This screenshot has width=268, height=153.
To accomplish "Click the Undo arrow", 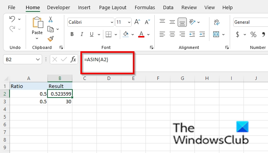I will [12, 19].
